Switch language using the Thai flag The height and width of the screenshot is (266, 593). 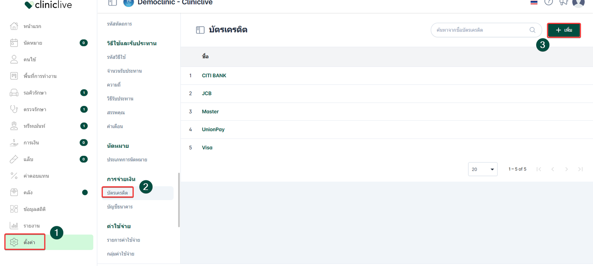[x=534, y=2]
